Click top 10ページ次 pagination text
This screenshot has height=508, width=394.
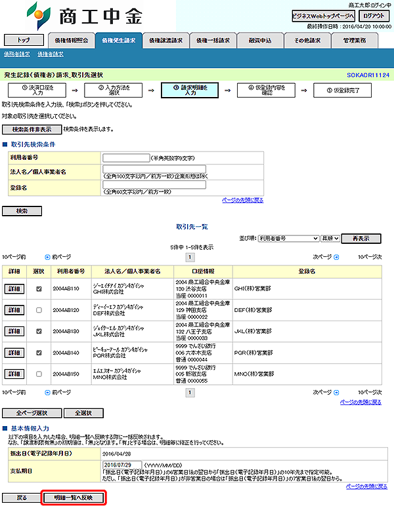[370, 257]
